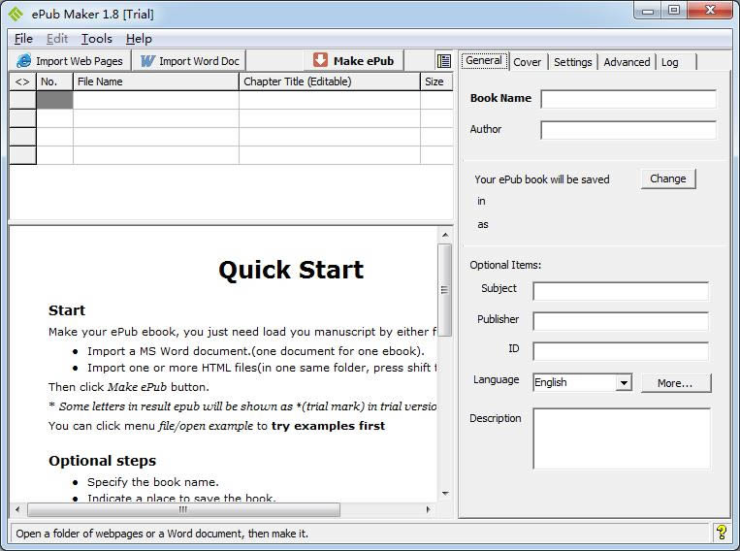Switch to the General tab
This screenshot has height=551, width=740.
[x=484, y=60]
